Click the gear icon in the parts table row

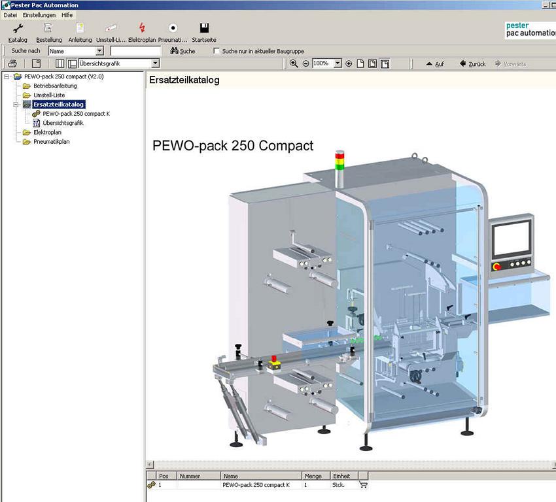[x=151, y=484]
